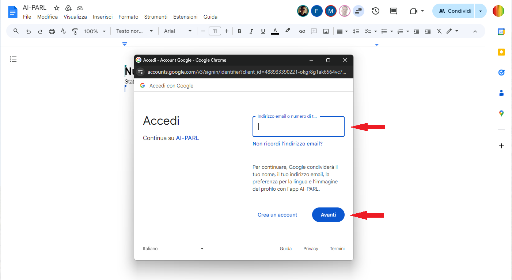Screen dimensions: 512x280
Task: Select the paint format roller icon
Action: pos(75,31)
